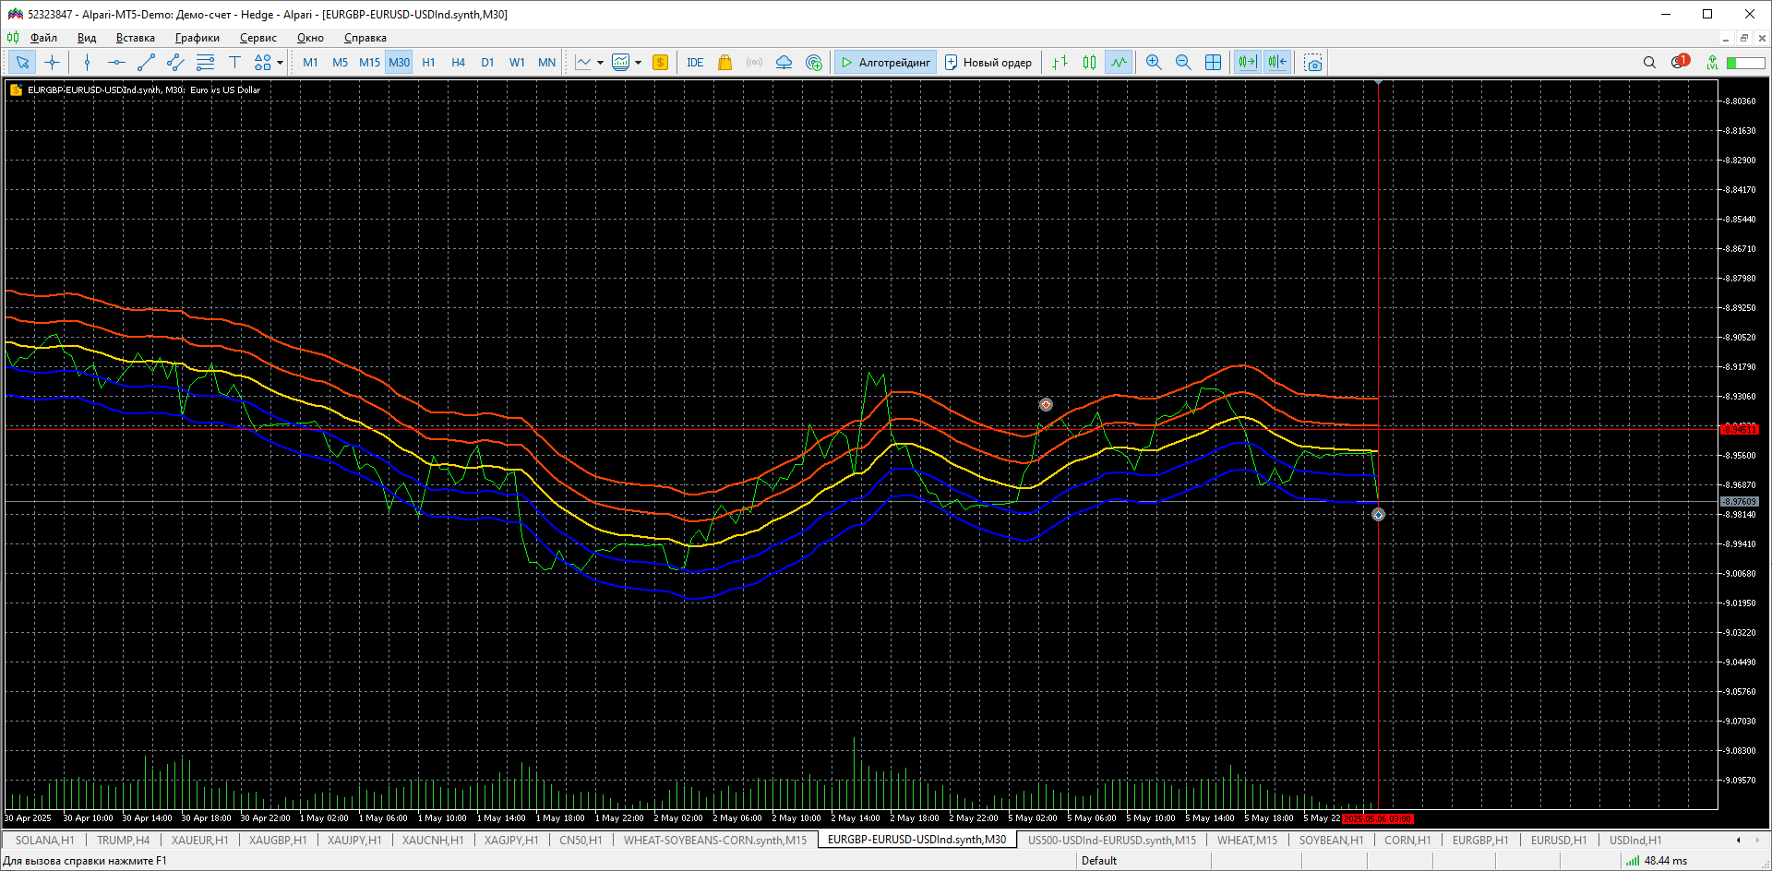Expand the objects shapes dropdown arrow
The width and height of the screenshot is (1772, 871).
click(280, 63)
